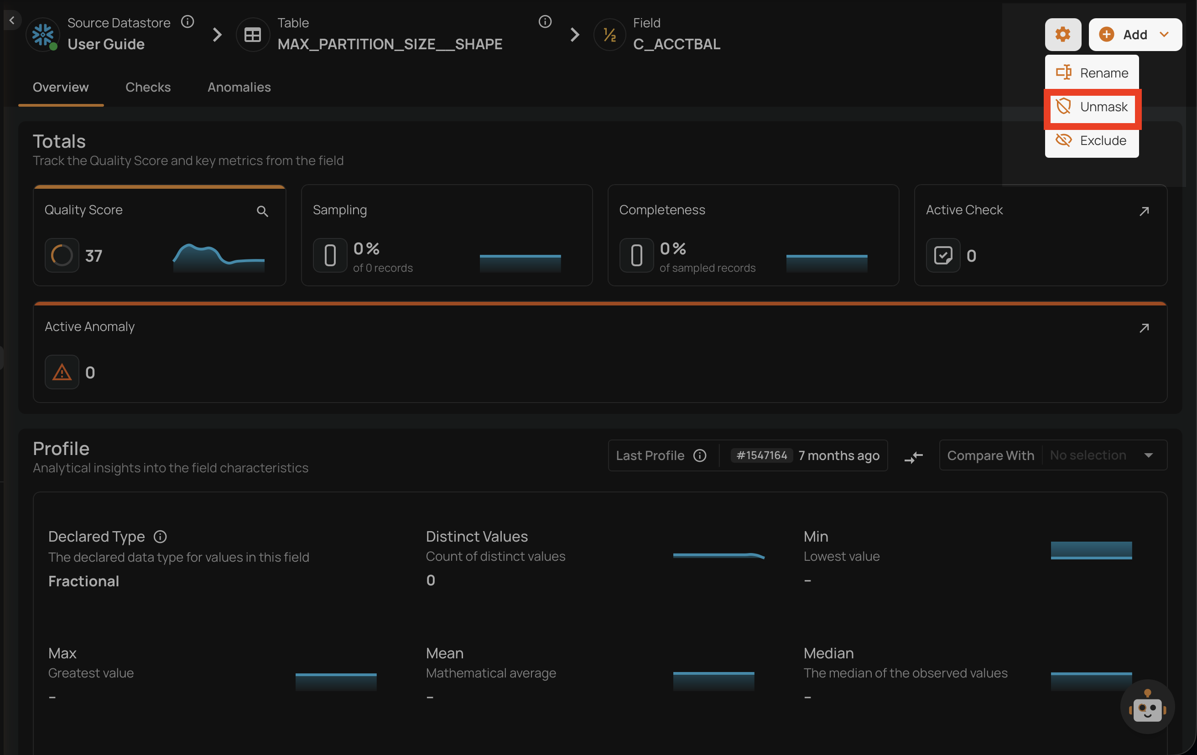Click the Source Datastore info icon
This screenshot has width=1197, height=755.
187,22
